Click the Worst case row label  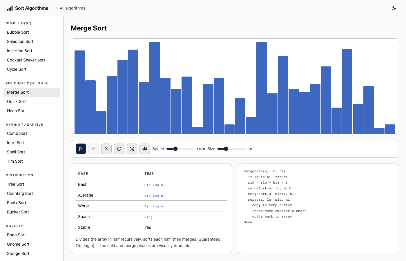[84, 206]
